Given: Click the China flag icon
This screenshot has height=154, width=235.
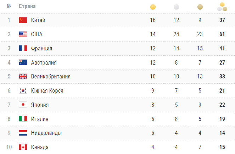Looking at the screenshot, I should pyautogui.click(x=23, y=20).
